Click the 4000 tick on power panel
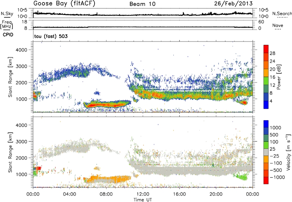The height and width of the screenshot is (202, 292). [21, 50]
